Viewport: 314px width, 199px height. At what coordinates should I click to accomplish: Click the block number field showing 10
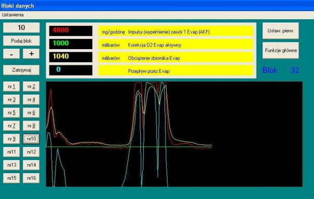point(21,28)
